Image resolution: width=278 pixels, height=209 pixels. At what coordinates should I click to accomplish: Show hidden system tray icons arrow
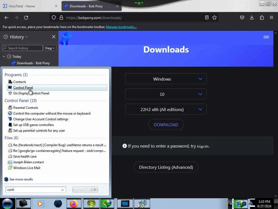coord(230,204)
